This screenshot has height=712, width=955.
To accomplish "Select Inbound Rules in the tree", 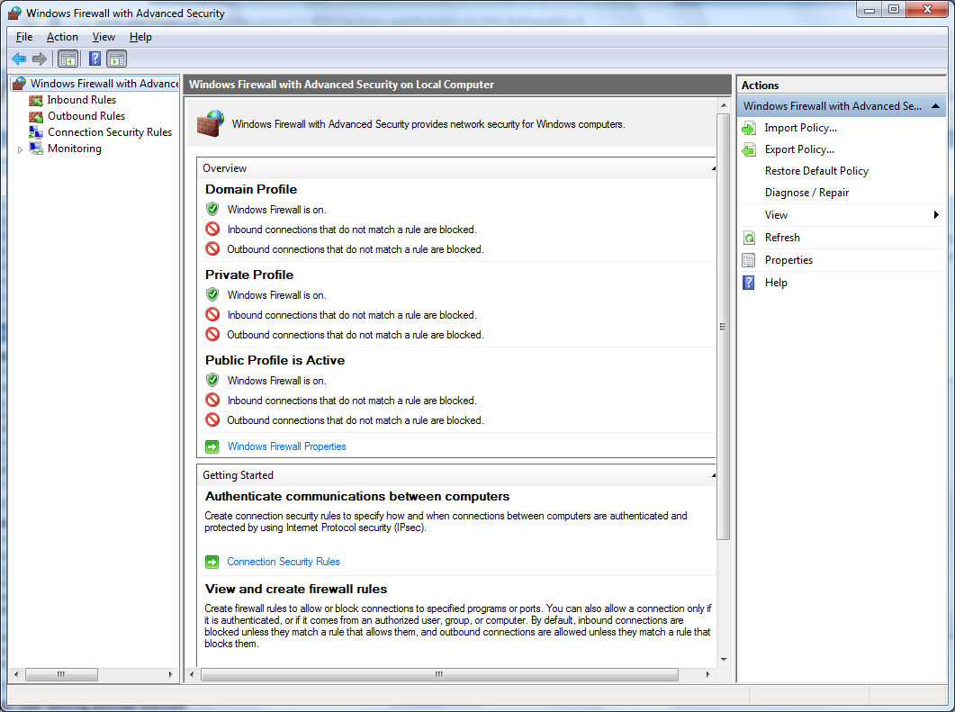I will tap(82, 100).
